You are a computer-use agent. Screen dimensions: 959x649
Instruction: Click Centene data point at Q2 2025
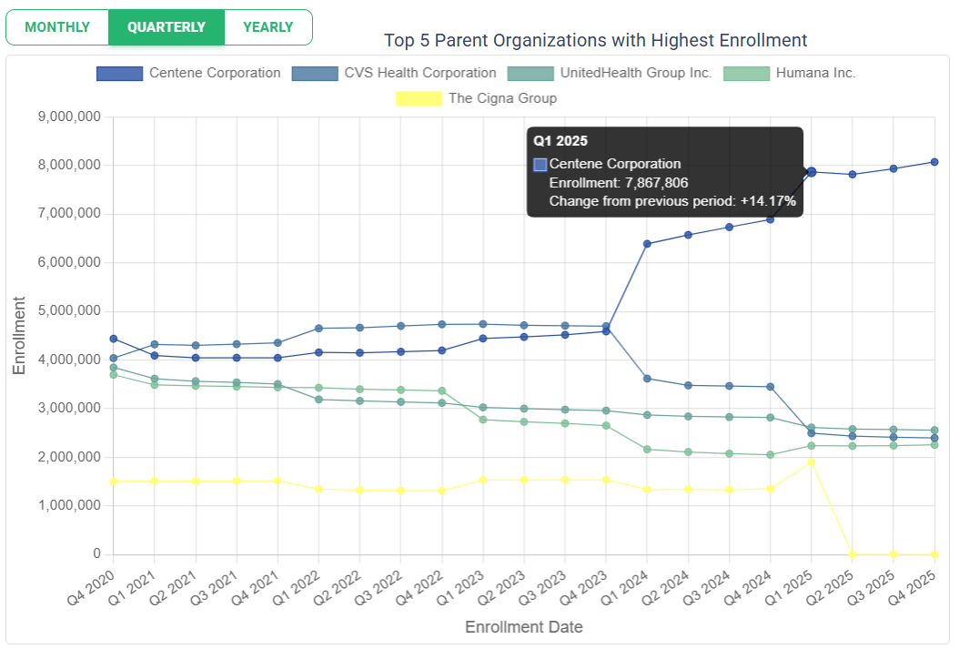coord(853,175)
